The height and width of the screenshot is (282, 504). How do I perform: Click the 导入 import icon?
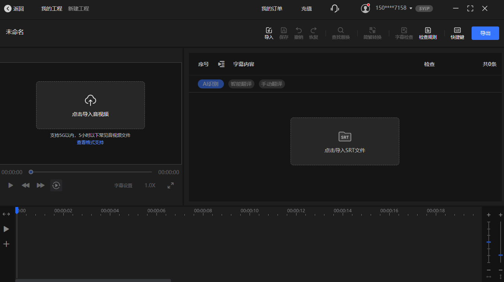point(269,33)
